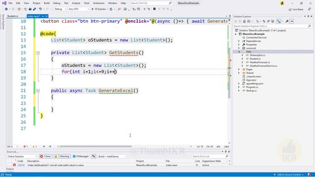Pin the Error List panel

tap(225, 152)
